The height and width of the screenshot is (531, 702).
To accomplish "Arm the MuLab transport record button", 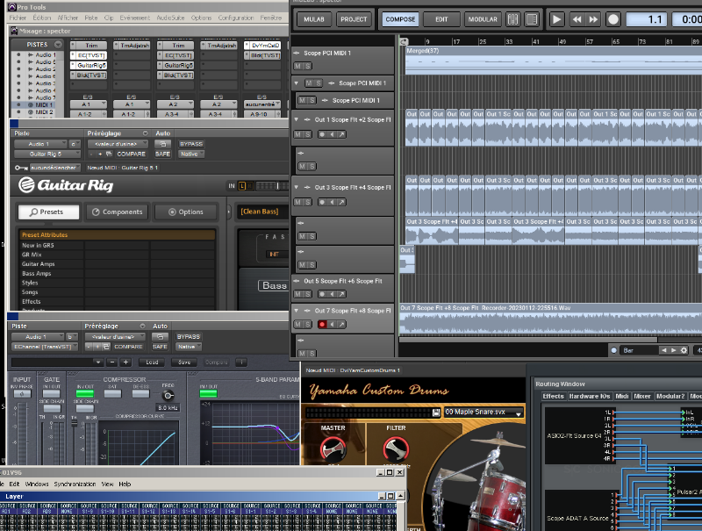I will (613, 19).
